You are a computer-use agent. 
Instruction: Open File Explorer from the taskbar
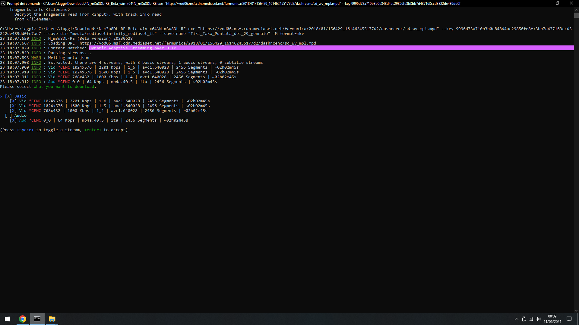pyautogui.click(x=52, y=319)
